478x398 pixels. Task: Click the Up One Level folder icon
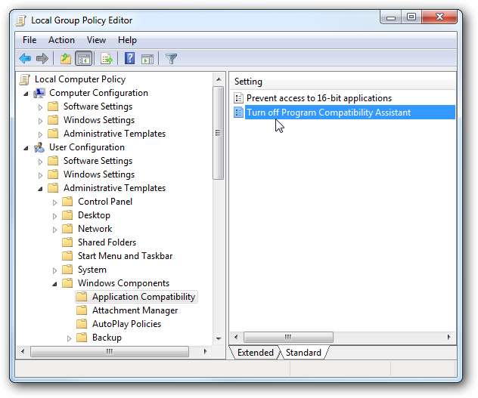coord(66,58)
